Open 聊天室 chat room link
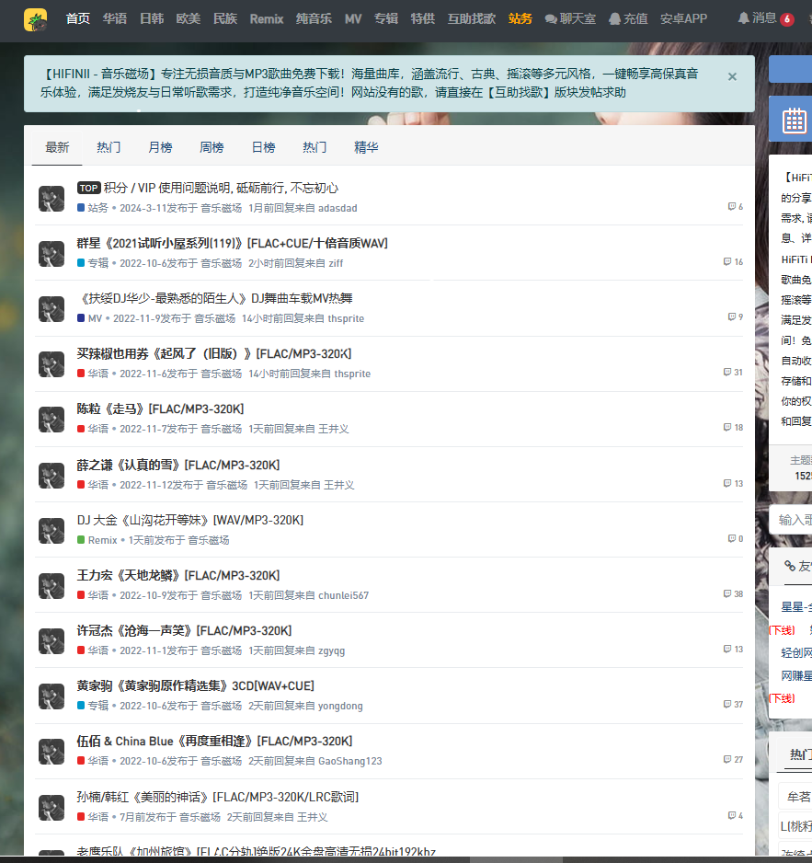812x863 pixels. point(570,18)
